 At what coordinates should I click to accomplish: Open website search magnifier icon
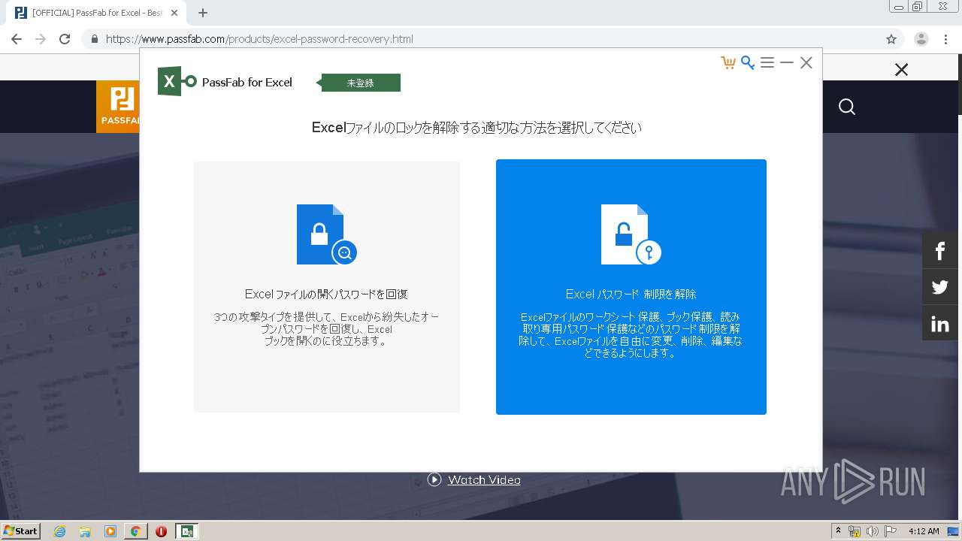[847, 107]
